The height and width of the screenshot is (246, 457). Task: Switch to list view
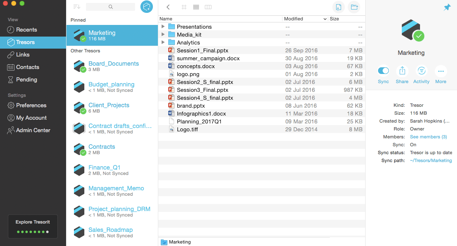tap(196, 7)
